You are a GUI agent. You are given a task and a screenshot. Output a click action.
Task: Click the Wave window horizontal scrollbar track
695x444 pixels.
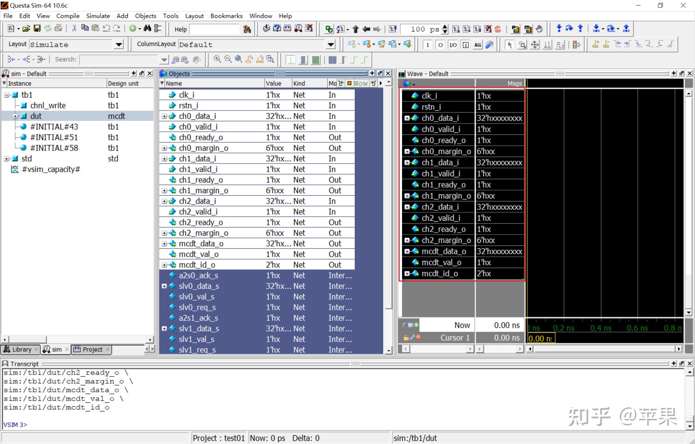[x=605, y=349]
